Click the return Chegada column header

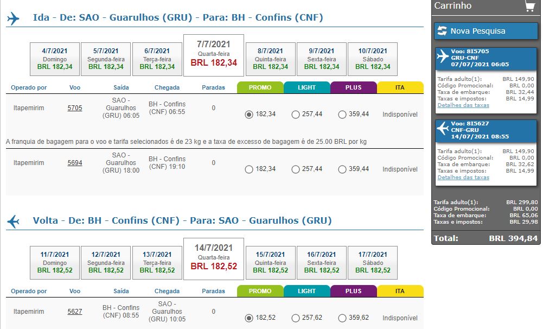pos(167,291)
